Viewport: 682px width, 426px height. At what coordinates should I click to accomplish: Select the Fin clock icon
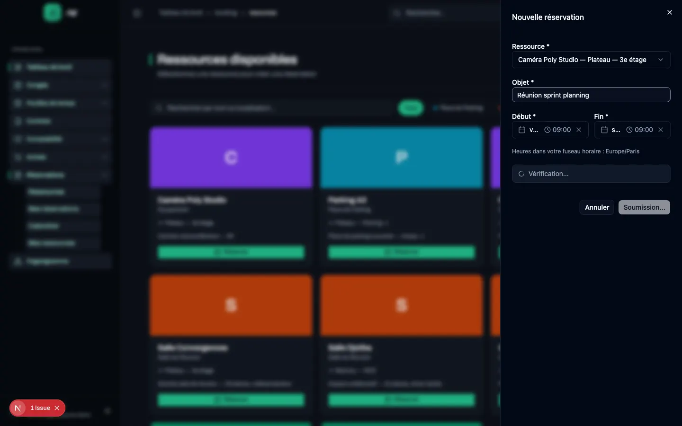(x=629, y=130)
